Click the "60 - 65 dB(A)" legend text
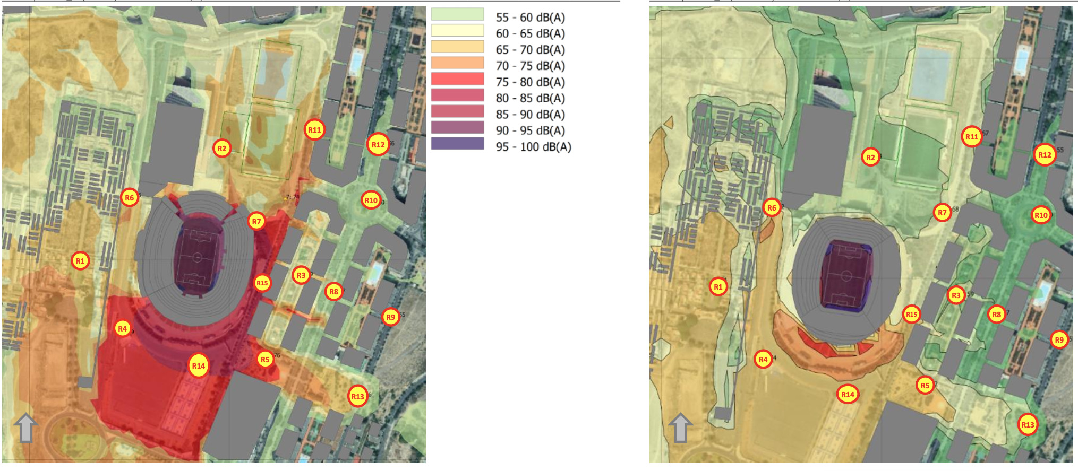This screenshot has width=1078, height=471. (530, 33)
